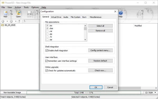Toggle Remember user interface settings checkbox

(x=46, y=61)
